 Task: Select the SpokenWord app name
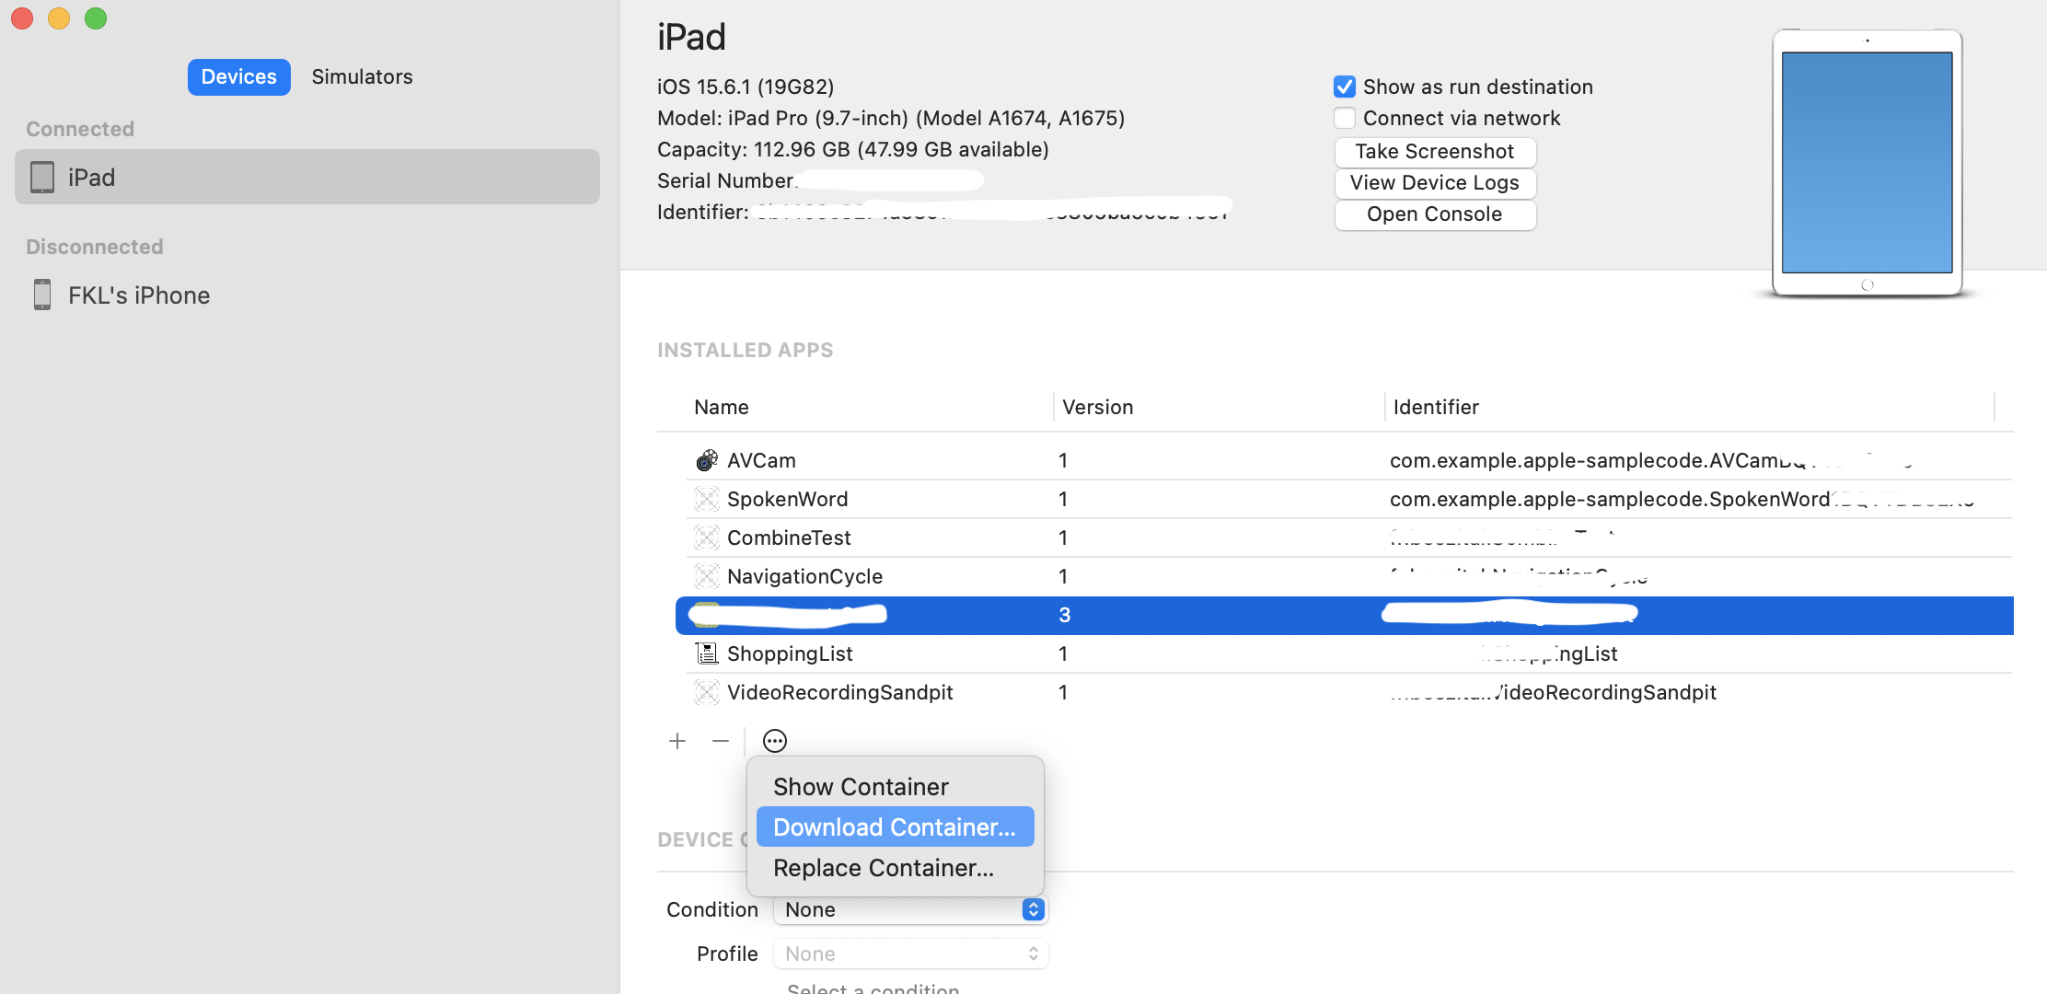pos(788,499)
